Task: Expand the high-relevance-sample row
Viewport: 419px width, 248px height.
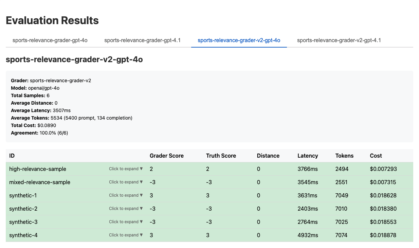Action: pos(126,169)
